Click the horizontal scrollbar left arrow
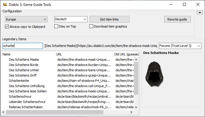 (3, 112)
